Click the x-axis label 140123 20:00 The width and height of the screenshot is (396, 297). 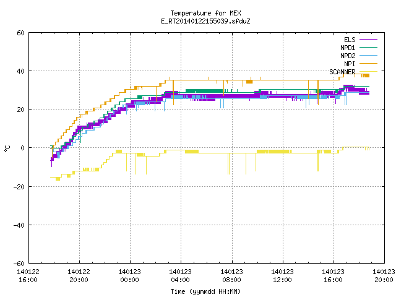tap(384, 276)
